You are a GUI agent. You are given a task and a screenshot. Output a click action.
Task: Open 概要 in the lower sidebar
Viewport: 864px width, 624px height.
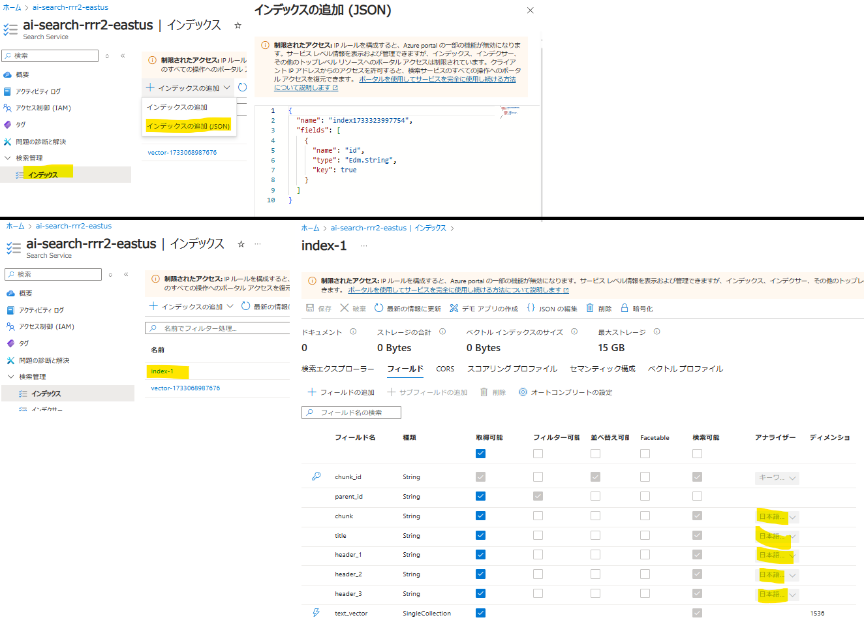coord(25,294)
